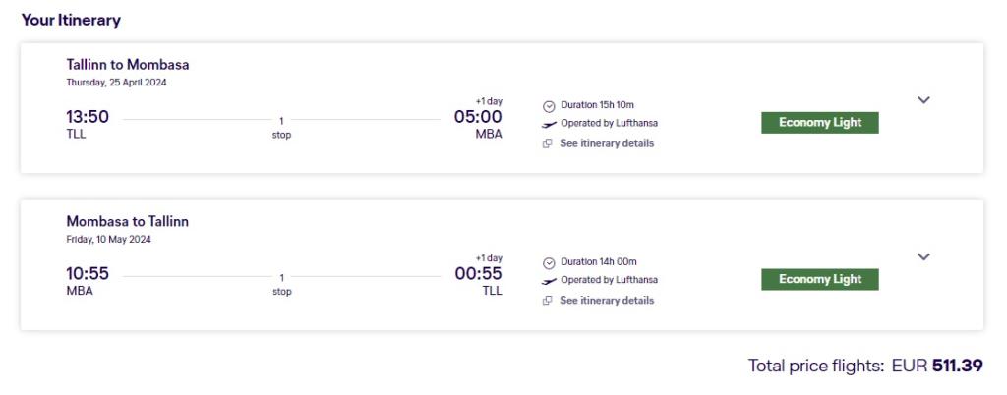This screenshot has width=1007, height=395.
Task: Click the 1 stop label on the outbound flight
Action: [x=281, y=128]
